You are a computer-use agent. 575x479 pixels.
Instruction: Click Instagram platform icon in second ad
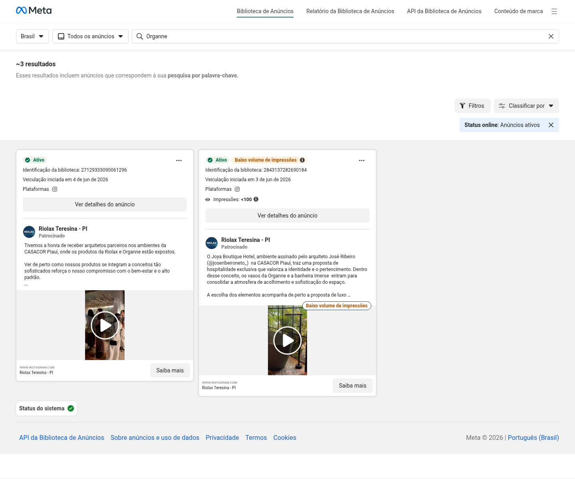point(237,189)
